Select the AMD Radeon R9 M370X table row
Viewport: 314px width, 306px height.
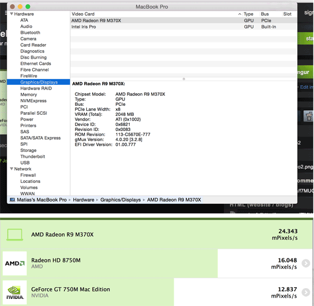click(x=157, y=20)
